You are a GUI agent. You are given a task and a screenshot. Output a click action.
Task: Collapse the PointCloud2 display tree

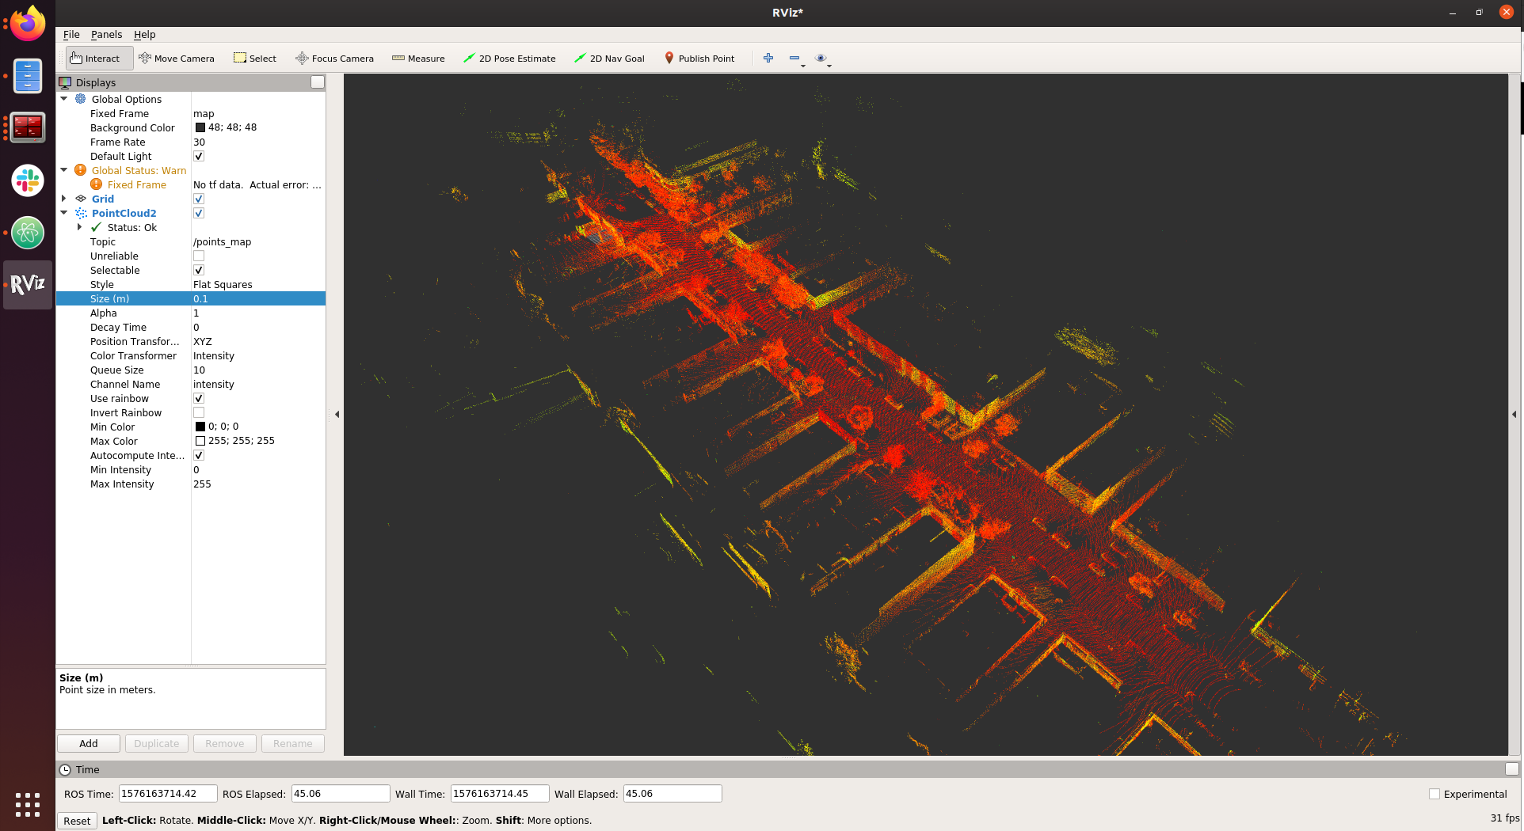[x=64, y=213]
